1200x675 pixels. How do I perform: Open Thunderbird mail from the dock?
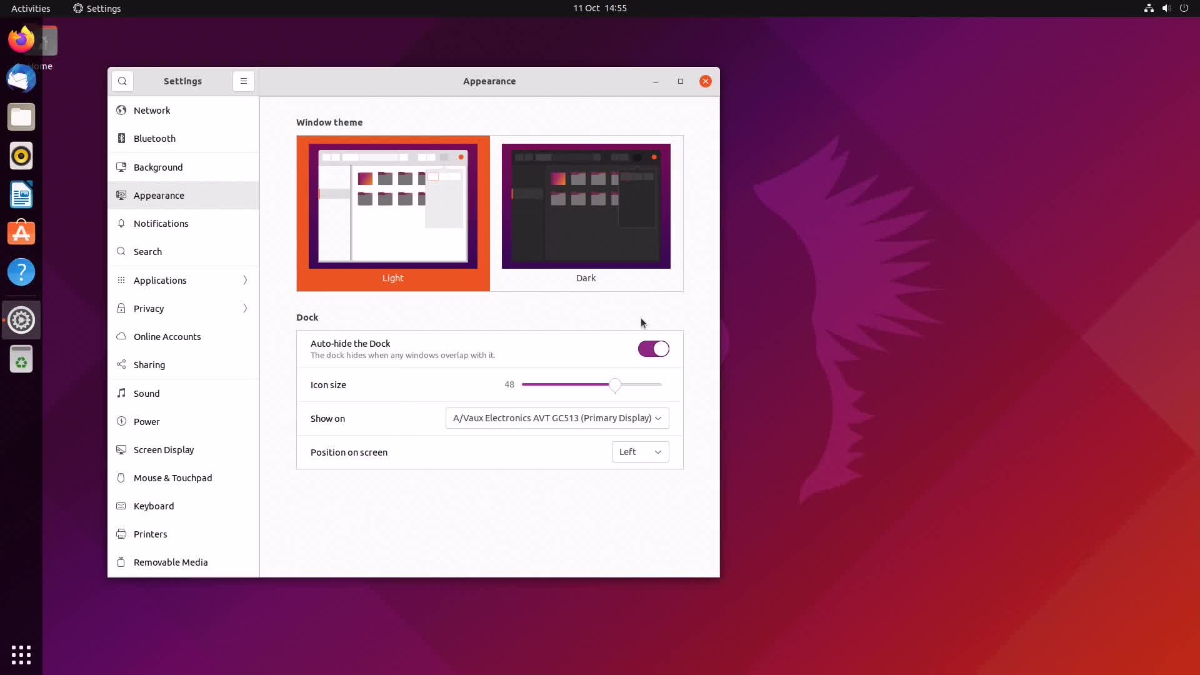coord(21,79)
